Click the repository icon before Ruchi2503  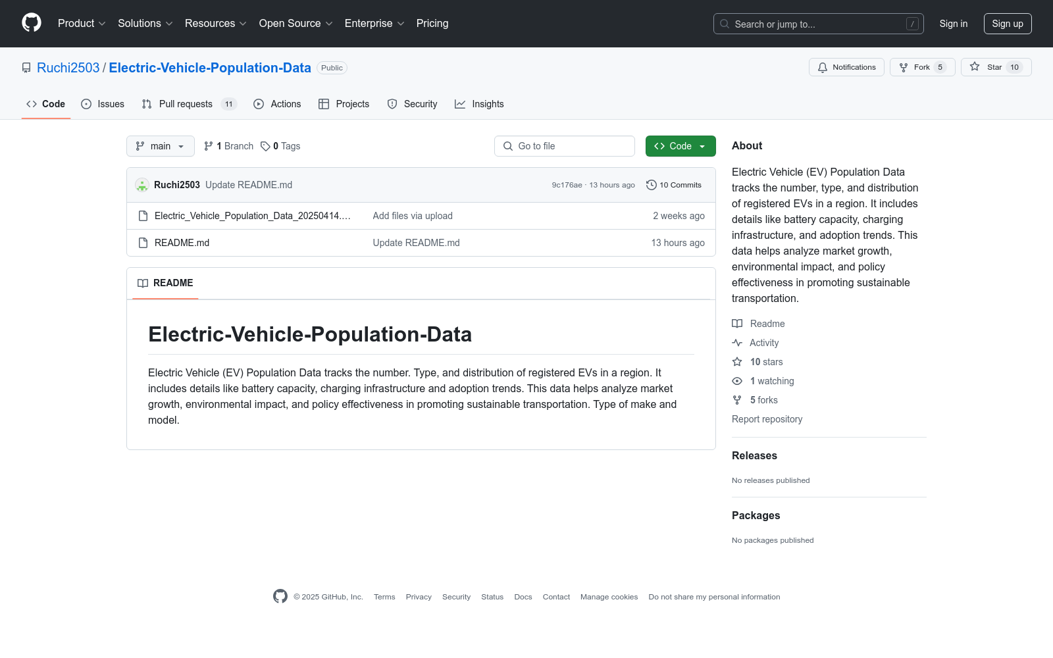pos(26,68)
